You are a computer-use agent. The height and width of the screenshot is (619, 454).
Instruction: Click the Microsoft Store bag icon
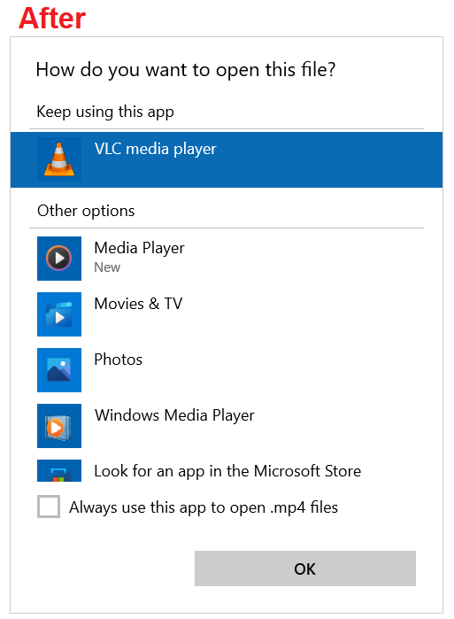59,470
